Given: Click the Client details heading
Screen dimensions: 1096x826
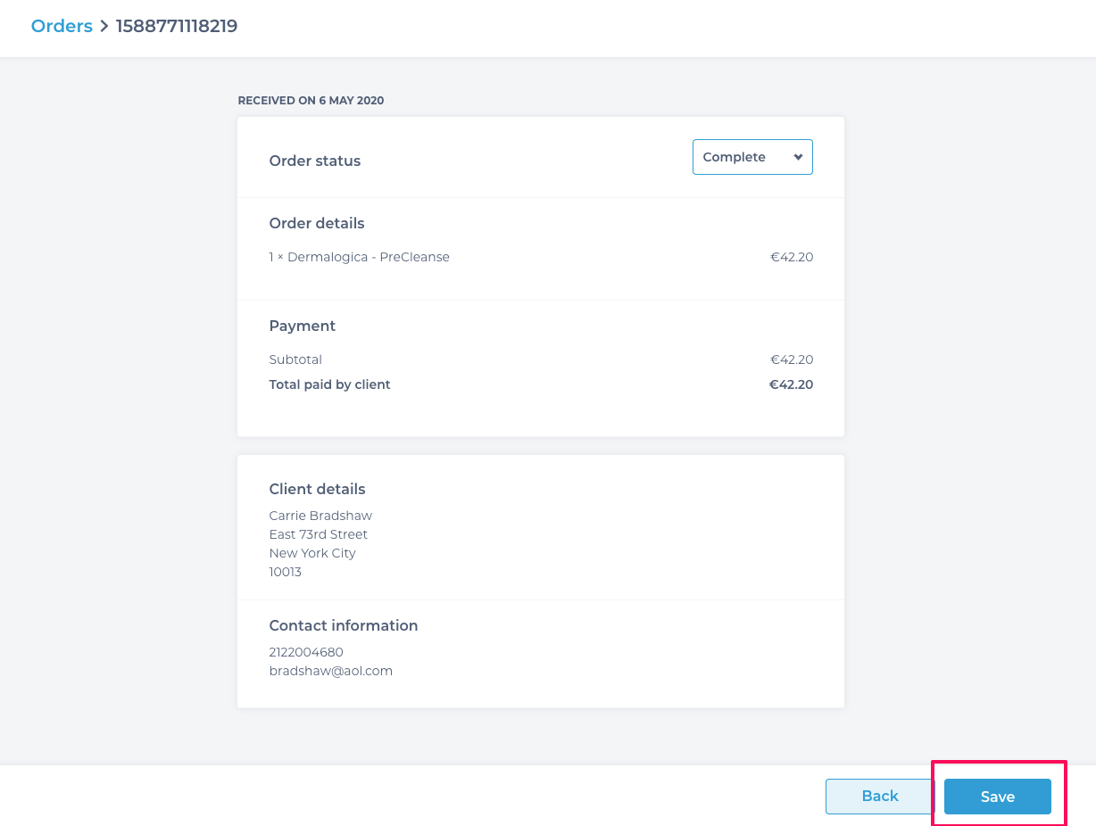Looking at the screenshot, I should pos(317,489).
